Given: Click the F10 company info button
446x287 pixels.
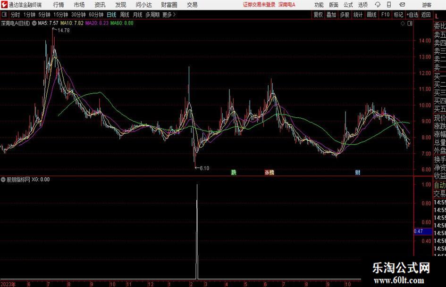Looking at the screenshot, I should point(386,15).
